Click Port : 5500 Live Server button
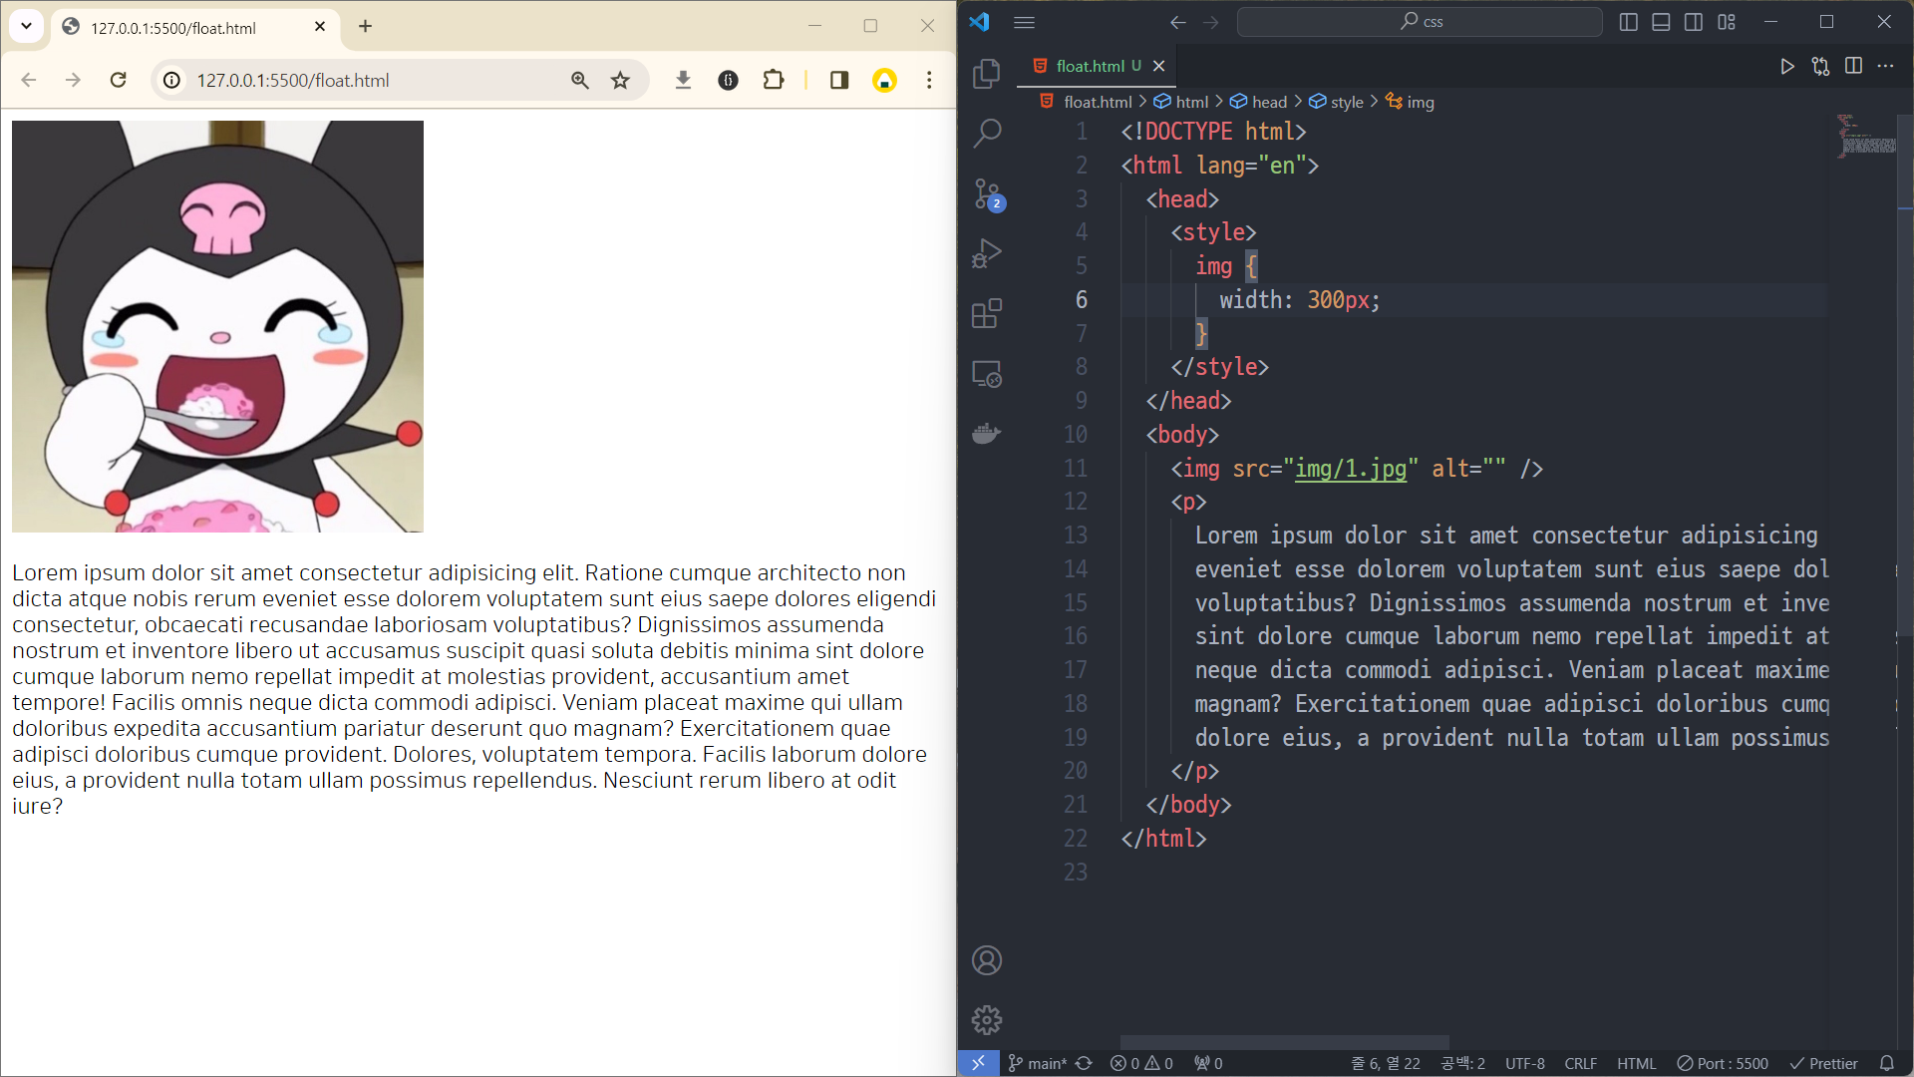This screenshot has height=1077, width=1914. pos(1723,1063)
